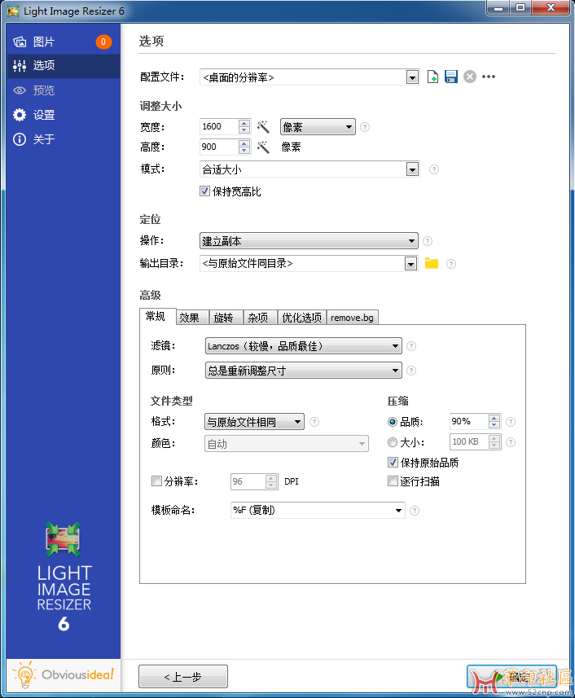Show help for the 品质 quality value
Image resolution: width=575 pixels, height=698 pixels.
click(x=511, y=422)
